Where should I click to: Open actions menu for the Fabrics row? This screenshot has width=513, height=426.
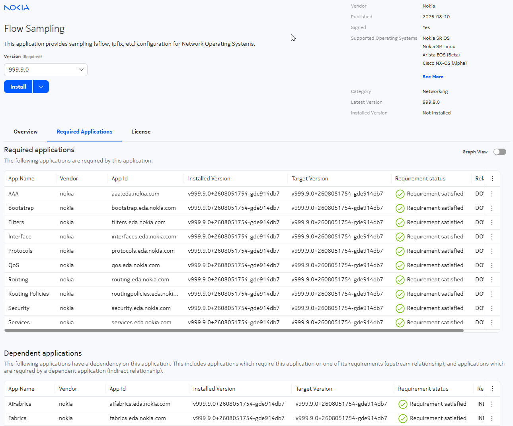click(x=492, y=418)
